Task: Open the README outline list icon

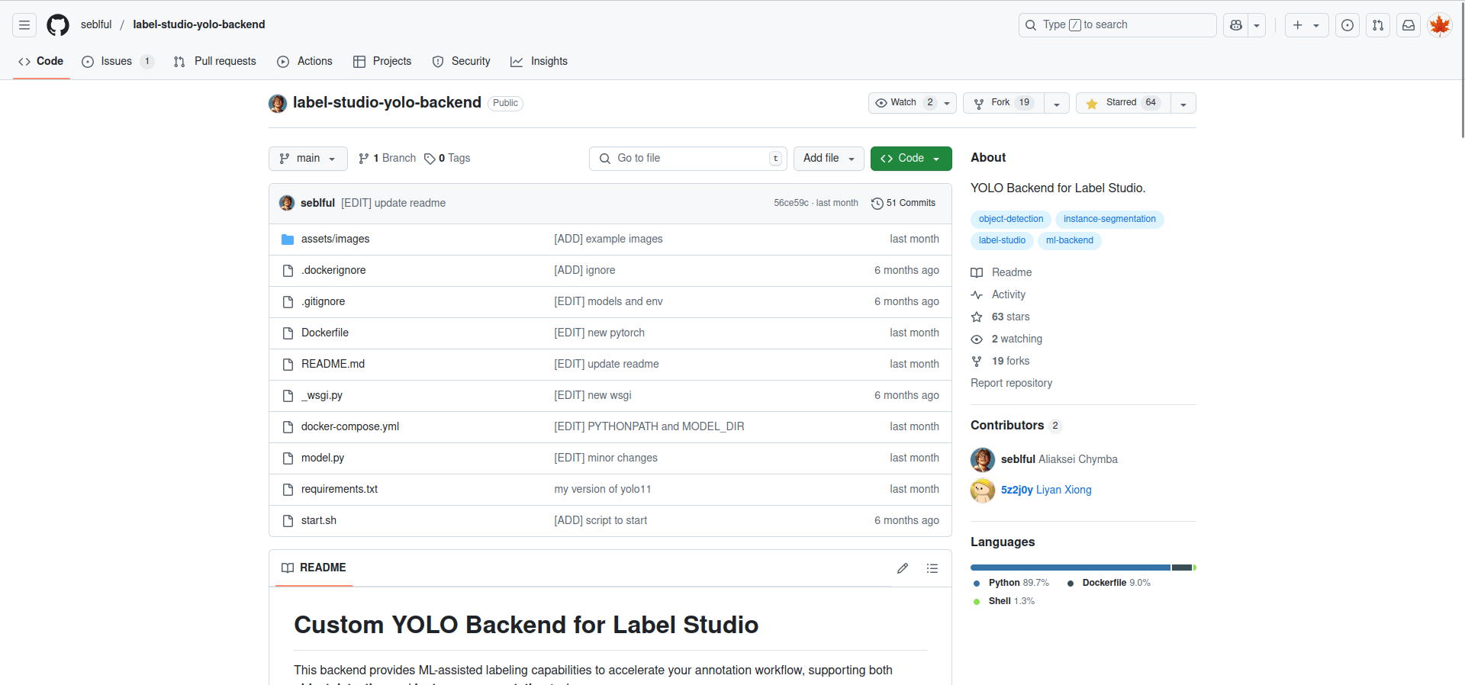Action: pos(932,568)
